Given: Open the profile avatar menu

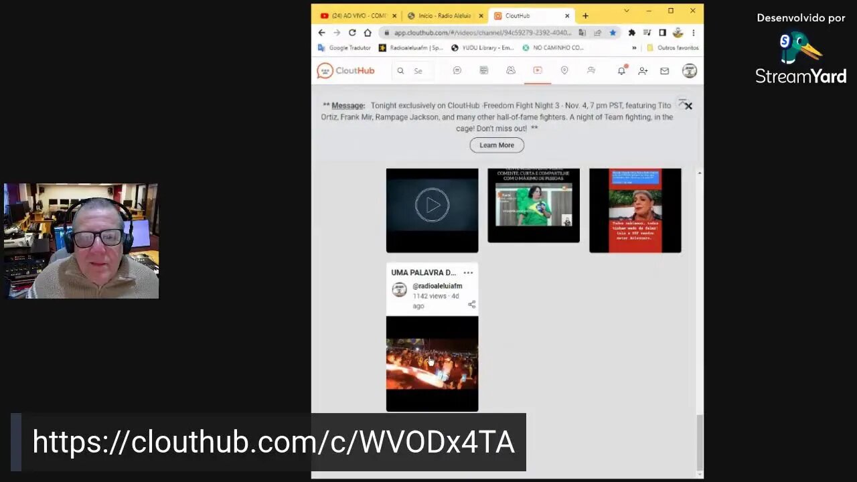Looking at the screenshot, I should [x=690, y=70].
